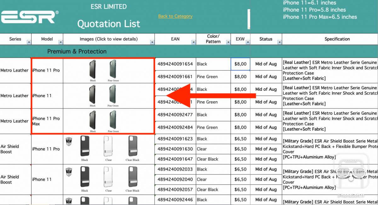Select EAN cell 4894240092477
The image size is (378, 205).
click(x=175, y=115)
